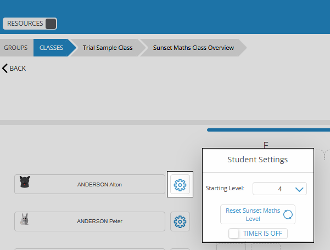
Task: Click the F column header
Action: click(266, 145)
